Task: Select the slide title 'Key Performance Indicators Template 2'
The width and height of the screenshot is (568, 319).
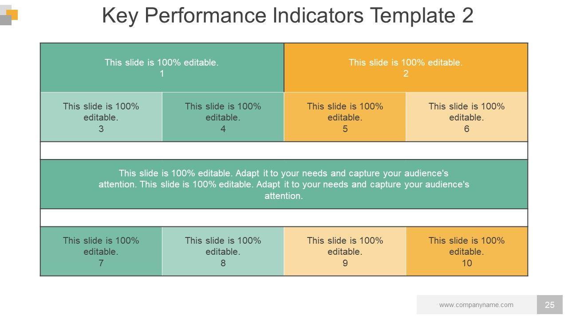Action: (288, 16)
